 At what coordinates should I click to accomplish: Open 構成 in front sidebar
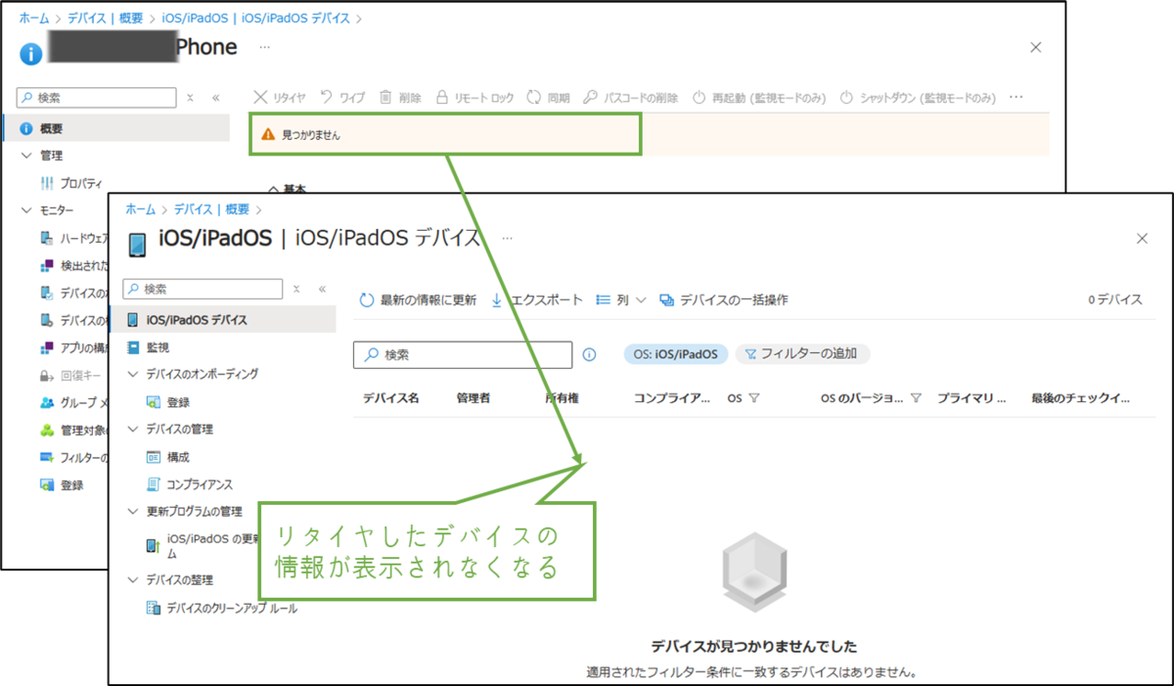pyautogui.click(x=167, y=457)
